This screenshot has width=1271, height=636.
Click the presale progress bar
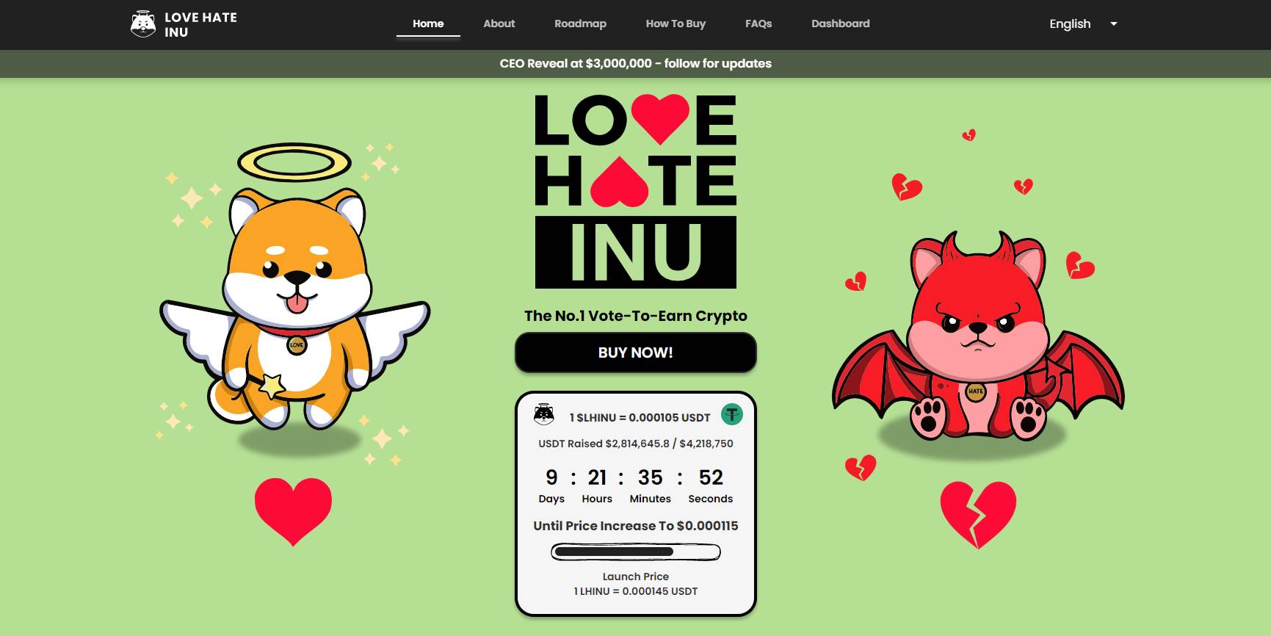click(x=636, y=552)
